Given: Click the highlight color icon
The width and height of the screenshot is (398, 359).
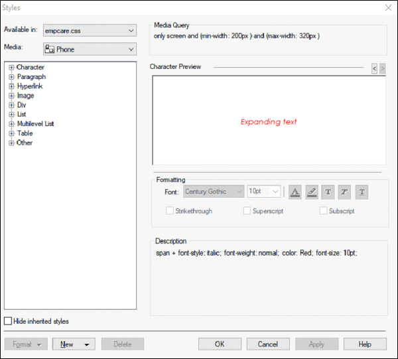Looking at the screenshot, I should coord(312,192).
